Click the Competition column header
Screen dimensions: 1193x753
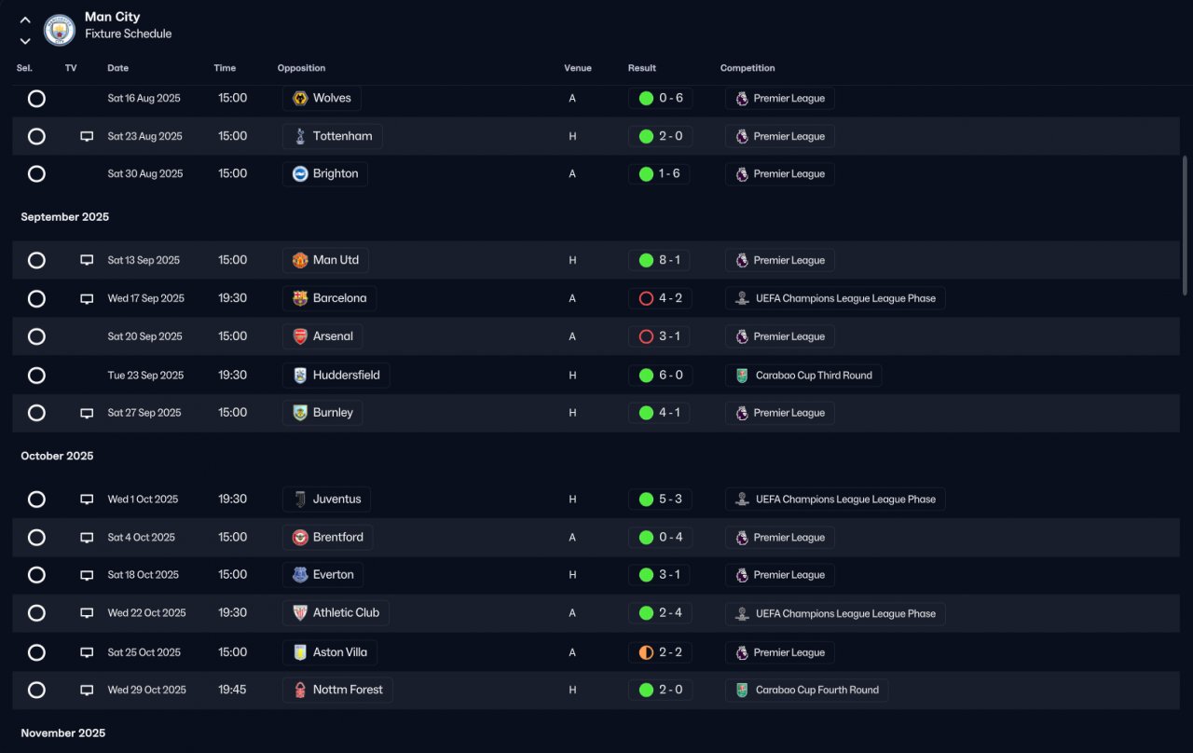click(747, 68)
